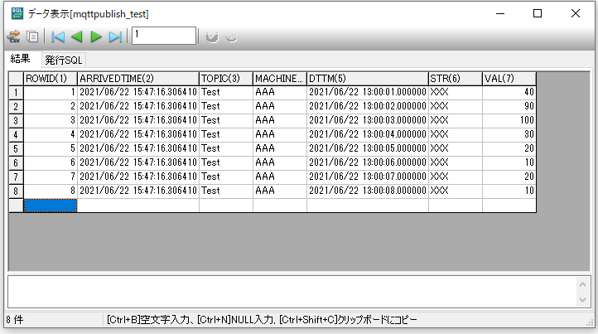This screenshot has height=334, width=598.
Task: Click the grayed commit icon
Action: tap(212, 37)
